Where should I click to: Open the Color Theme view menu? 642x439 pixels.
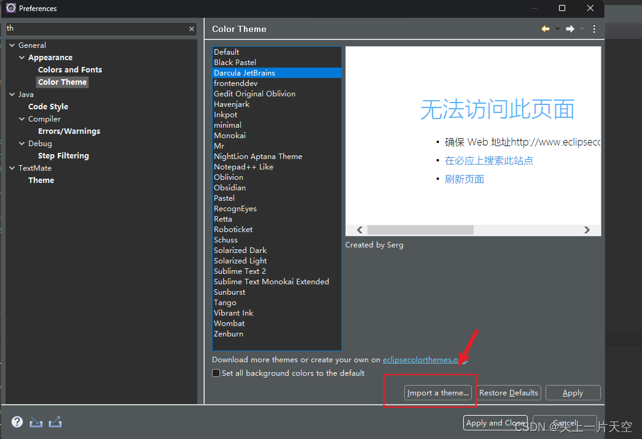click(594, 29)
